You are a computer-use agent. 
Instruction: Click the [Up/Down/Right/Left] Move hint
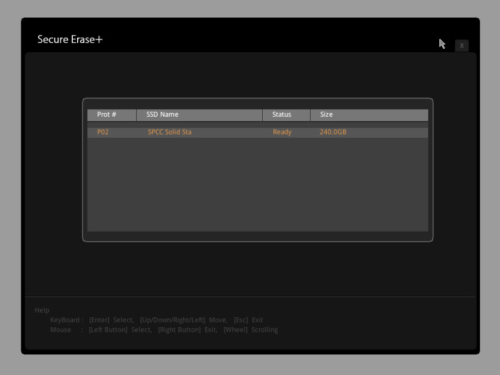click(183, 320)
